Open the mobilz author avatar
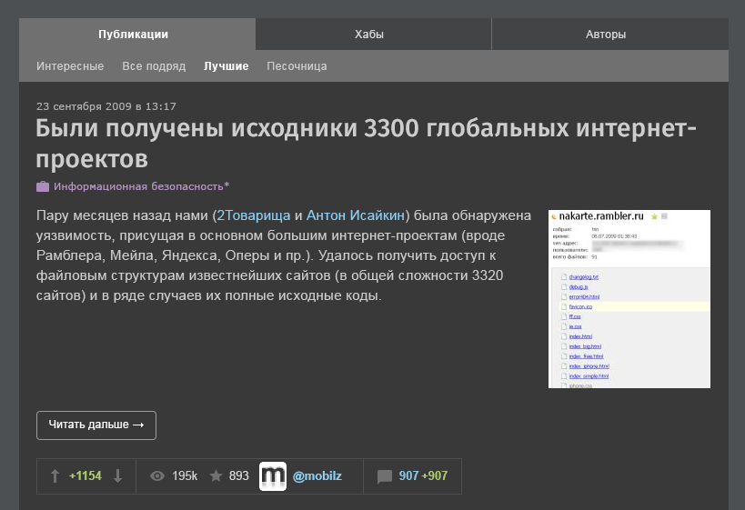Image resolution: width=745 pixels, height=510 pixels. pyautogui.click(x=273, y=475)
